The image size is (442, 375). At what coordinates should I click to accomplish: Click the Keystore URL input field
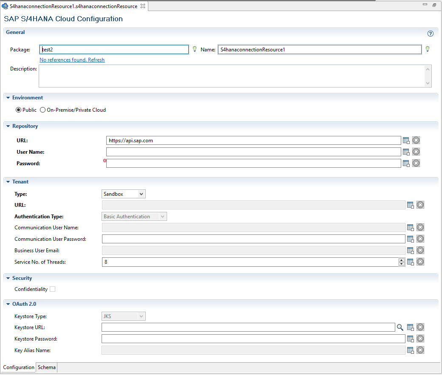(x=248, y=327)
